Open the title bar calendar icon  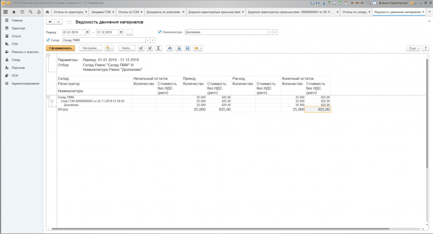tap(346, 3)
